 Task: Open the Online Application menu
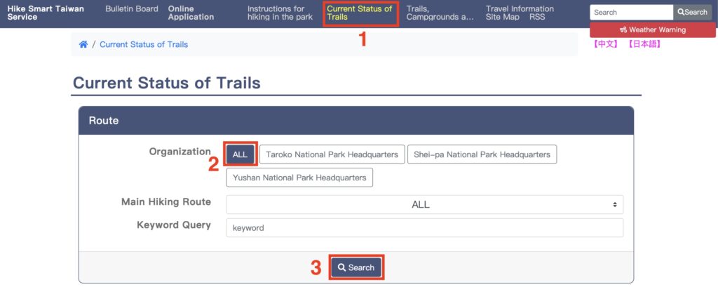pos(191,13)
